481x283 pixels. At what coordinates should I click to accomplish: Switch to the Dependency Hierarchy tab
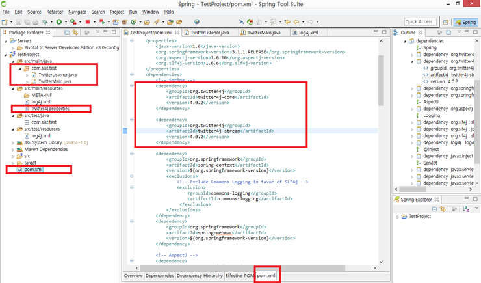coord(200,276)
